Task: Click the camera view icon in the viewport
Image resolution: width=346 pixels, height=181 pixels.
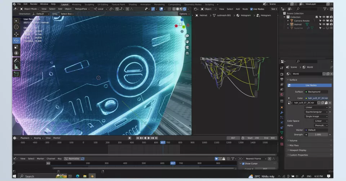Action: click(187, 47)
